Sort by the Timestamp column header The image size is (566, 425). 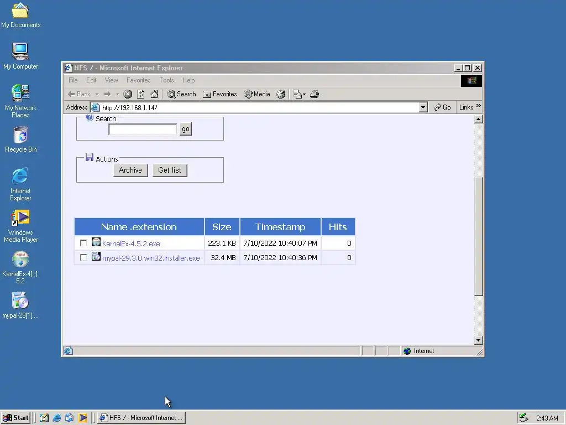280,227
